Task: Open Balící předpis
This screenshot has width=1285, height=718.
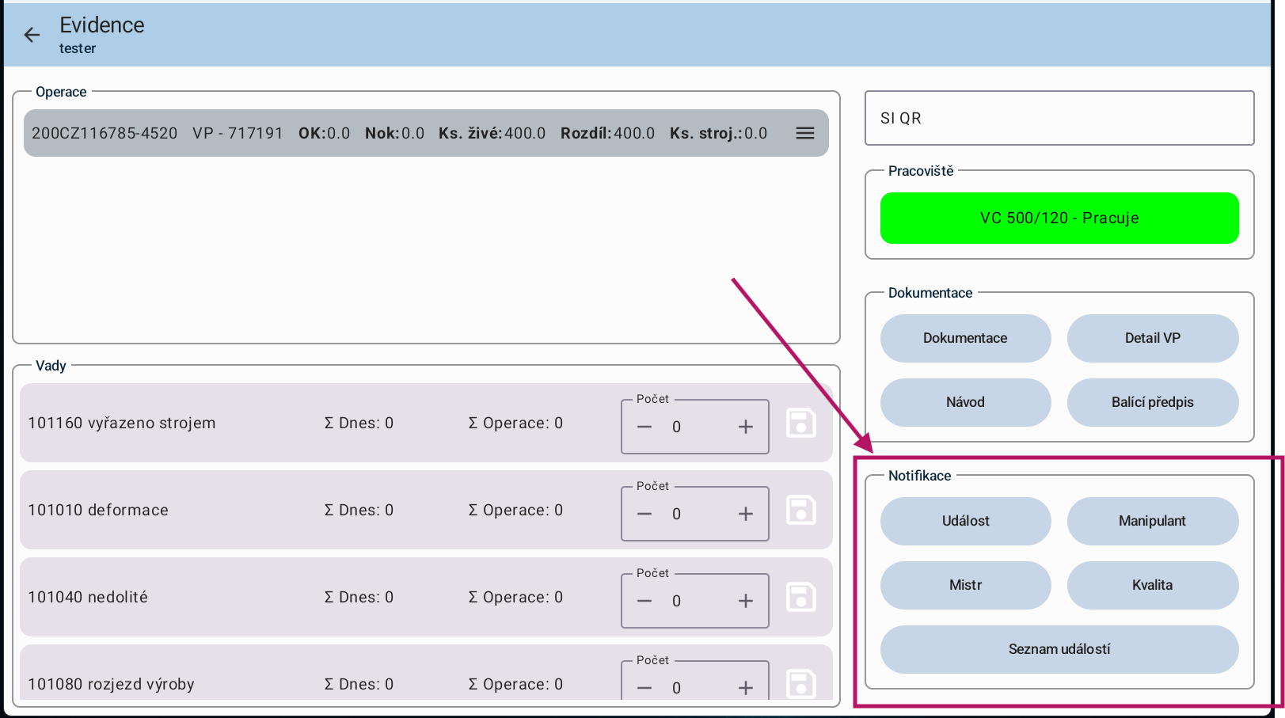Action: click(x=1152, y=402)
